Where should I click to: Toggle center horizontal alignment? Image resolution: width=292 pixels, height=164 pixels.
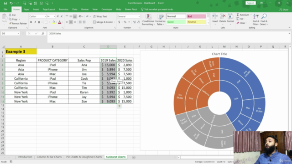click(71, 22)
